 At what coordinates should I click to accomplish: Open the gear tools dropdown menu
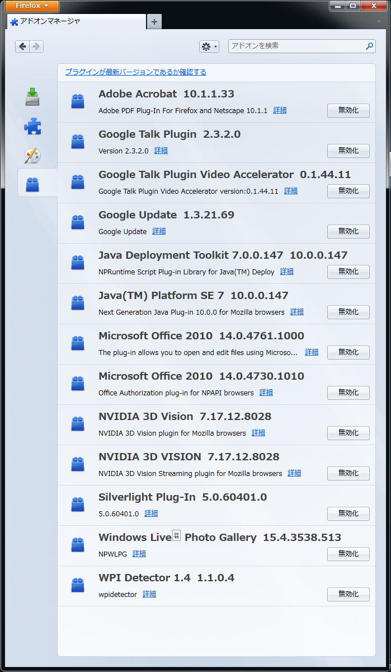[209, 46]
